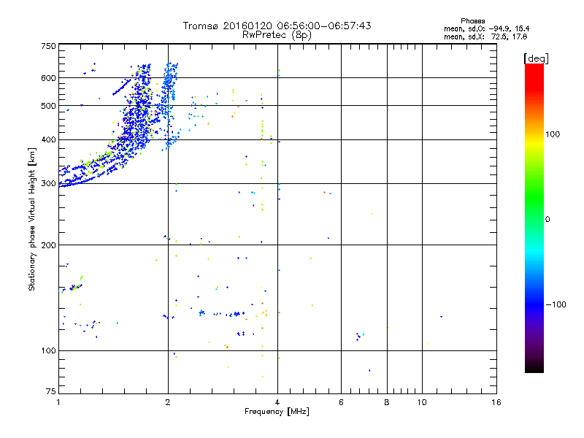Click the colorbar label '-100'
The image size is (584, 438).
tap(556, 304)
